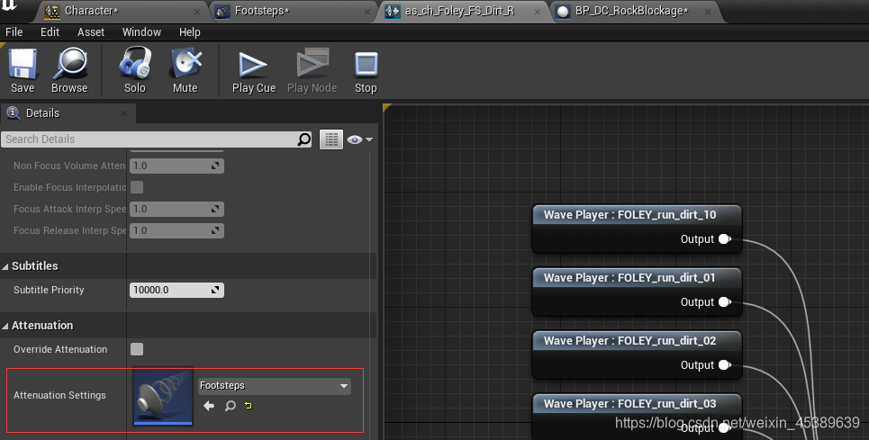The width and height of the screenshot is (869, 440).
Task: Solo the sound cue
Action: point(135,71)
